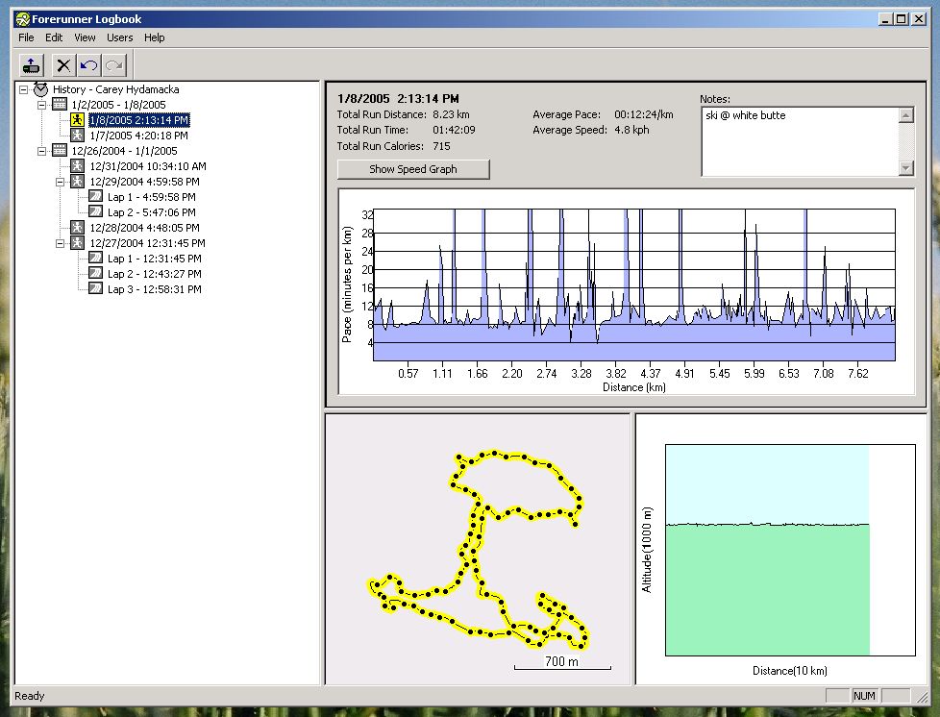Click lap icon for Lap 2 - 12:43:27 PM

point(95,273)
